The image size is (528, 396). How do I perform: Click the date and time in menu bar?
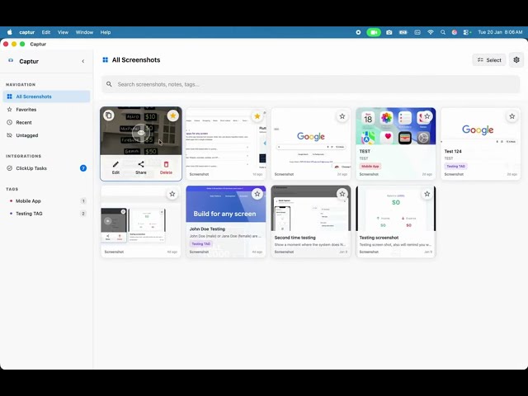click(x=500, y=32)
